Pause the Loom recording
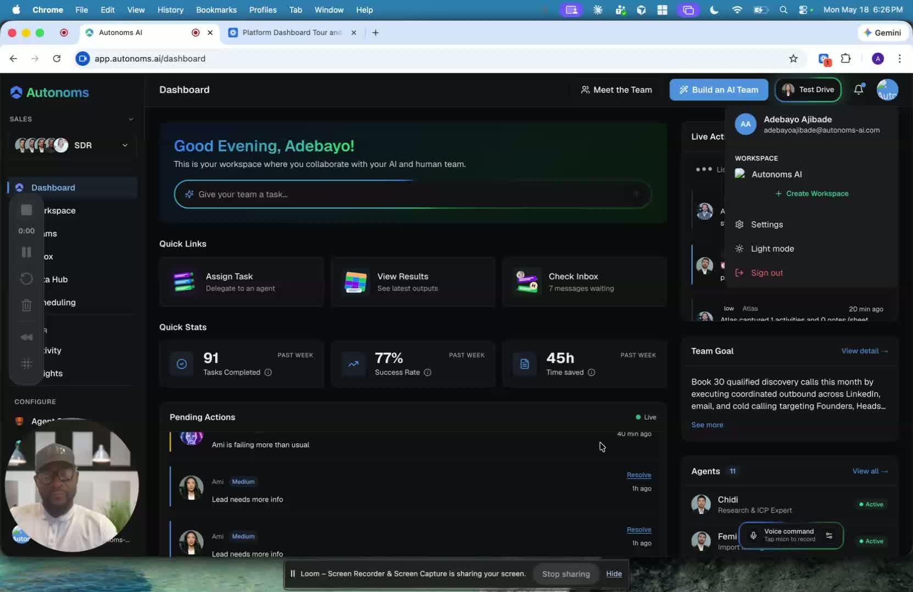The image size is (913, 592). coord(26,252)
